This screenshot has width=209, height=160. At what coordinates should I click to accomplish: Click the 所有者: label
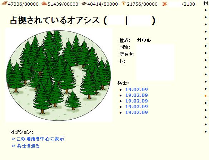click(127, 54)
